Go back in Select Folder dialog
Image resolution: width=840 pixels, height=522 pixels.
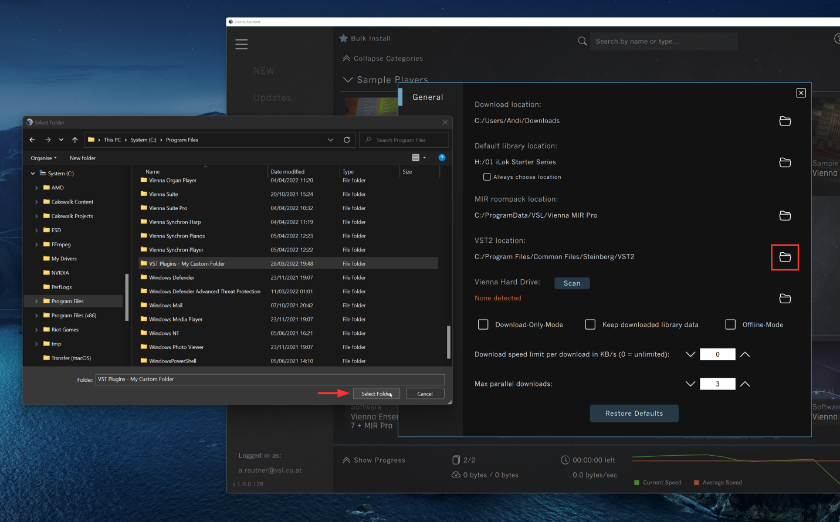point(32,140)
